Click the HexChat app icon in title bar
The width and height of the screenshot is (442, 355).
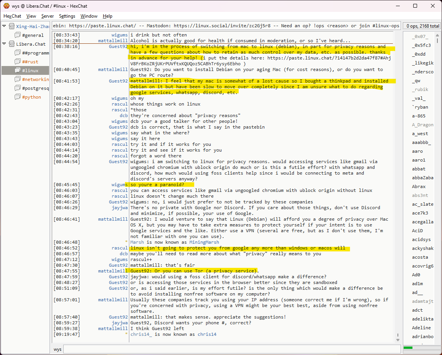coord(7,6)
